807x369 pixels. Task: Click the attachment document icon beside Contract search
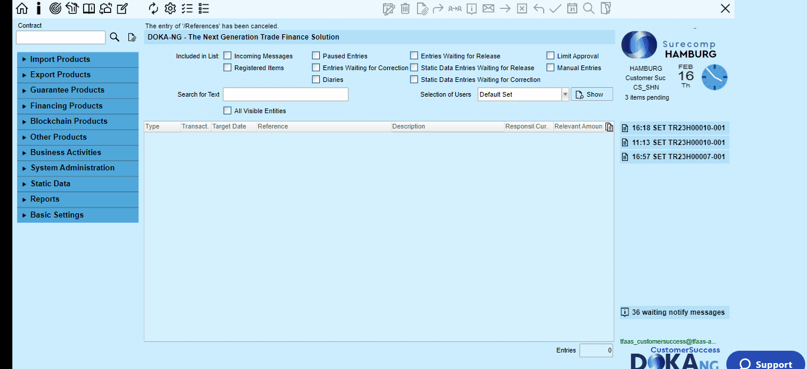[132, 37]
